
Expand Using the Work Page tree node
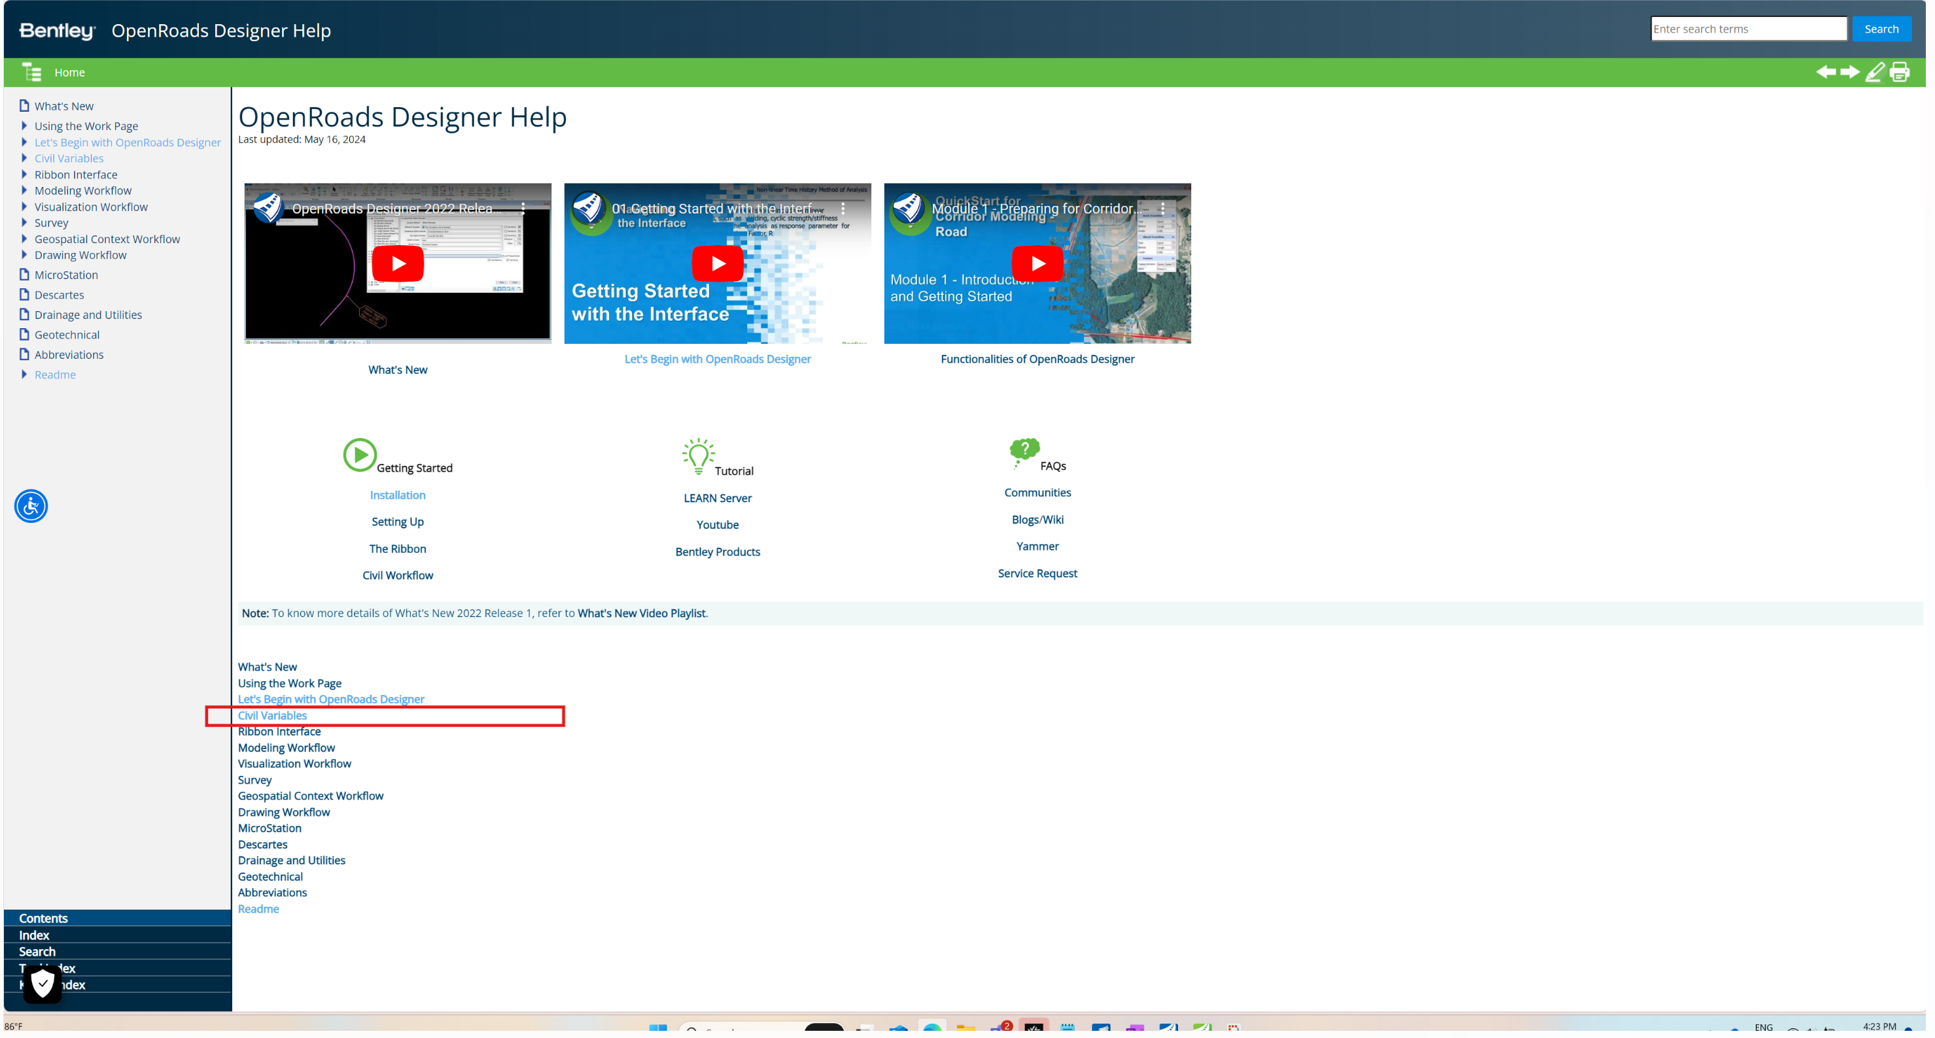coord(24,126)
